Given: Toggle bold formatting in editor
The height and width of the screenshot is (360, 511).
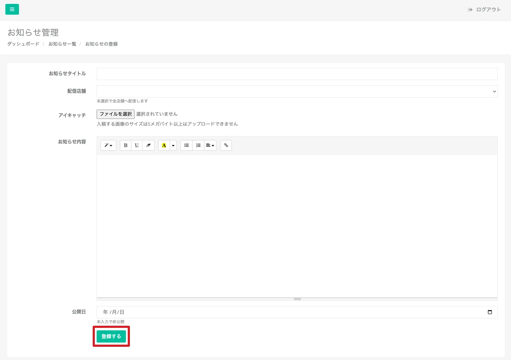Looking at the screenshot, I should [x=126, y=145].
